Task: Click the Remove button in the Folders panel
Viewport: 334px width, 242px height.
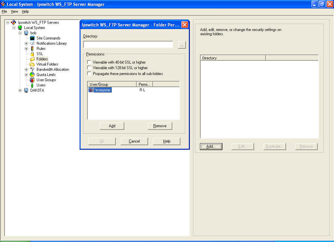Action: (306, 146)
